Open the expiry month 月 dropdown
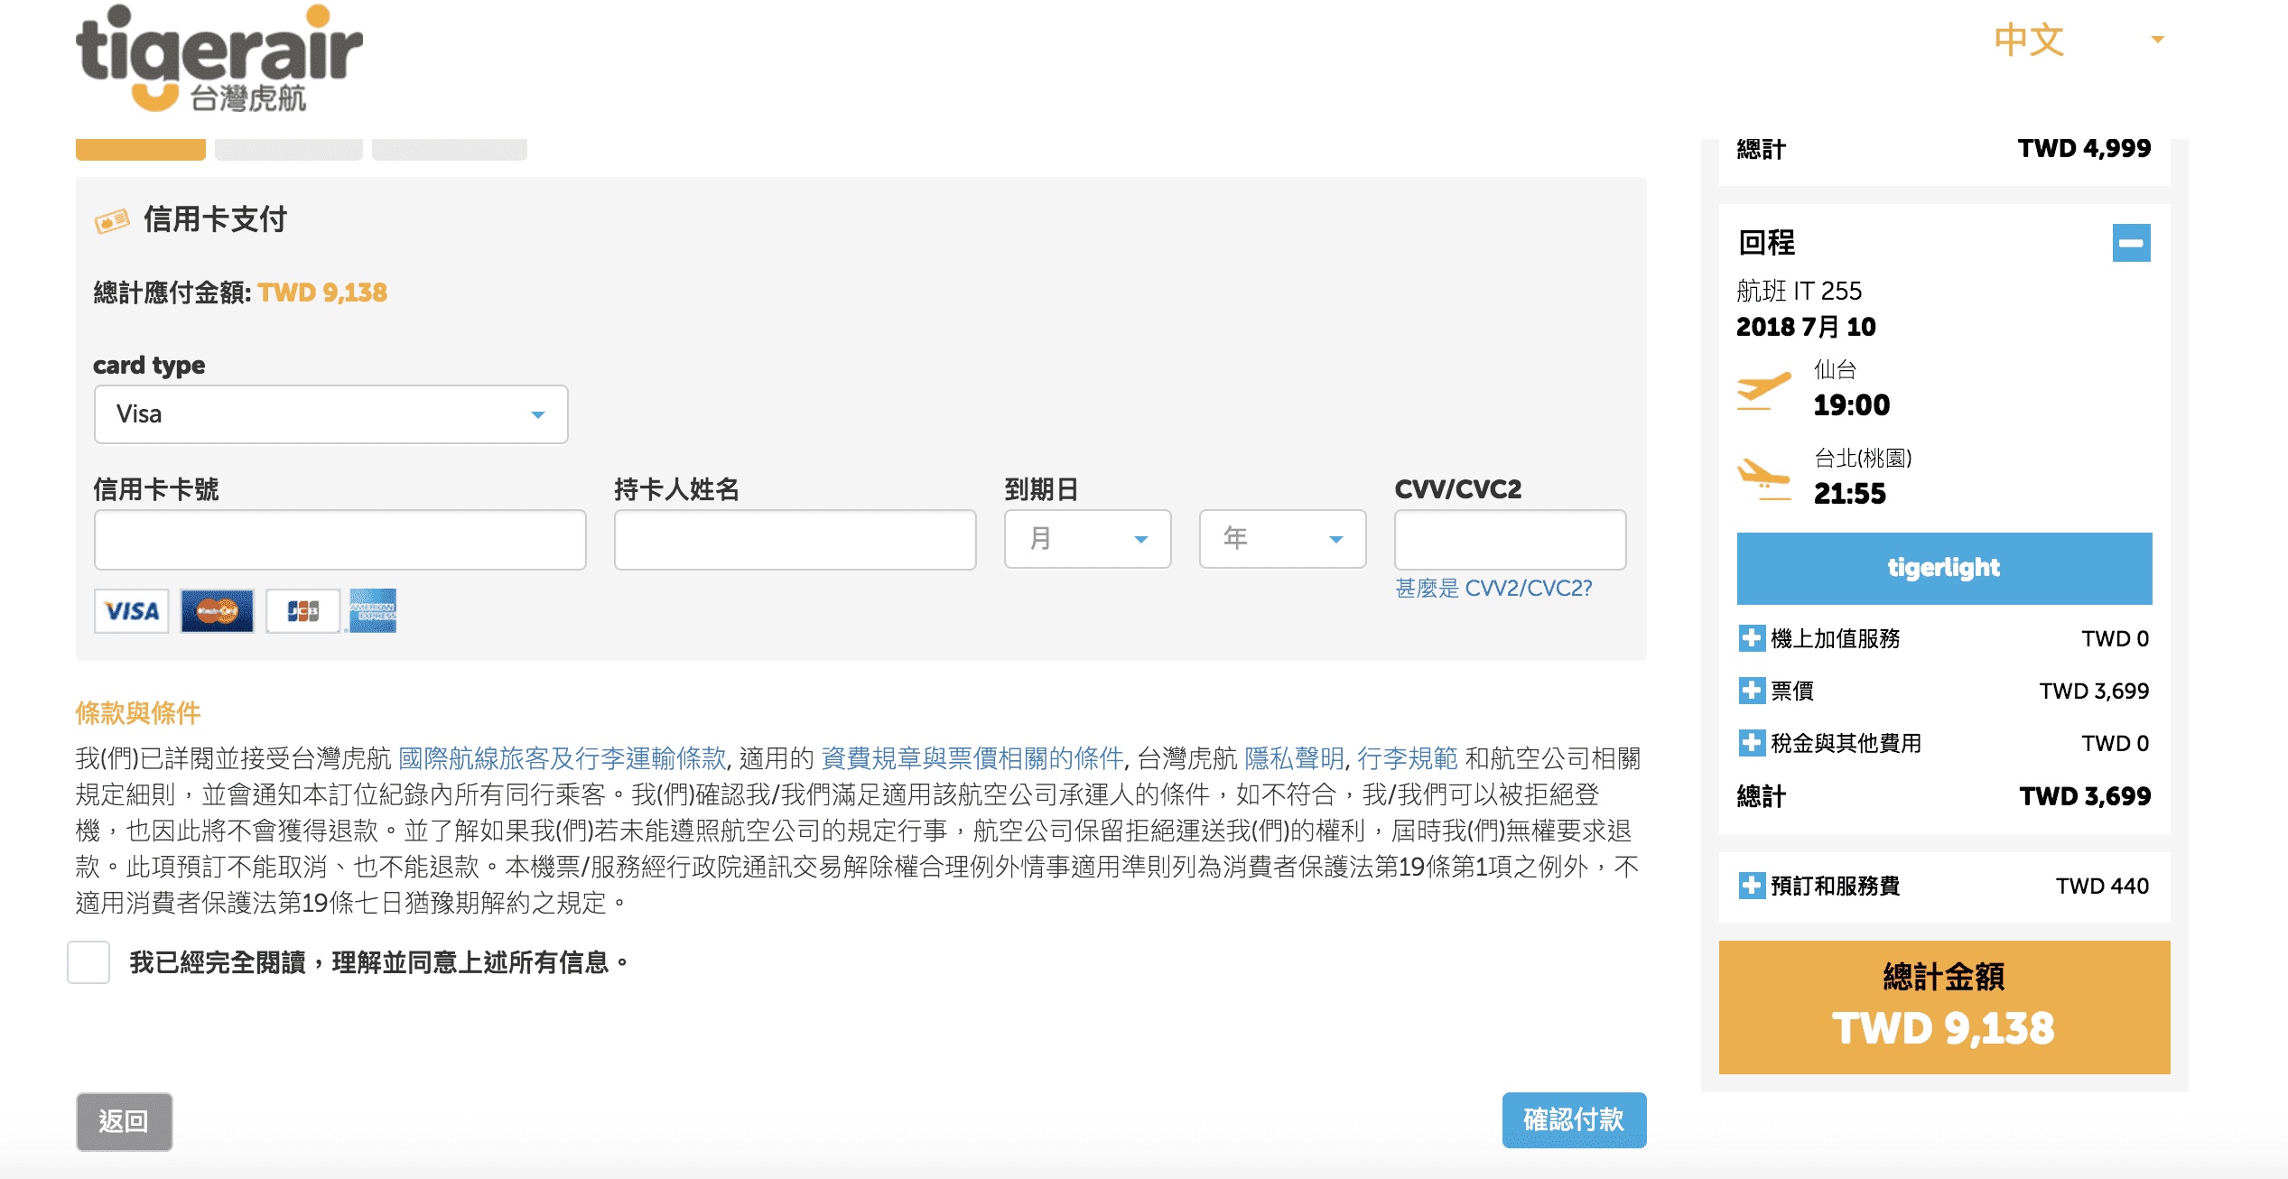 [x=1088, y=539]
